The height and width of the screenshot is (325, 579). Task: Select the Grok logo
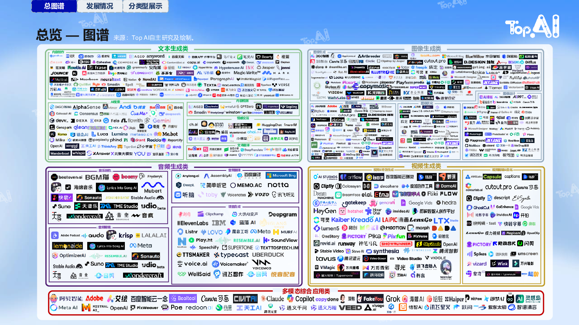click(393, 299)
